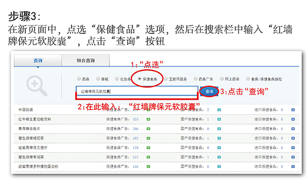Open the 组合查询 tab

[x=85, y=61]
